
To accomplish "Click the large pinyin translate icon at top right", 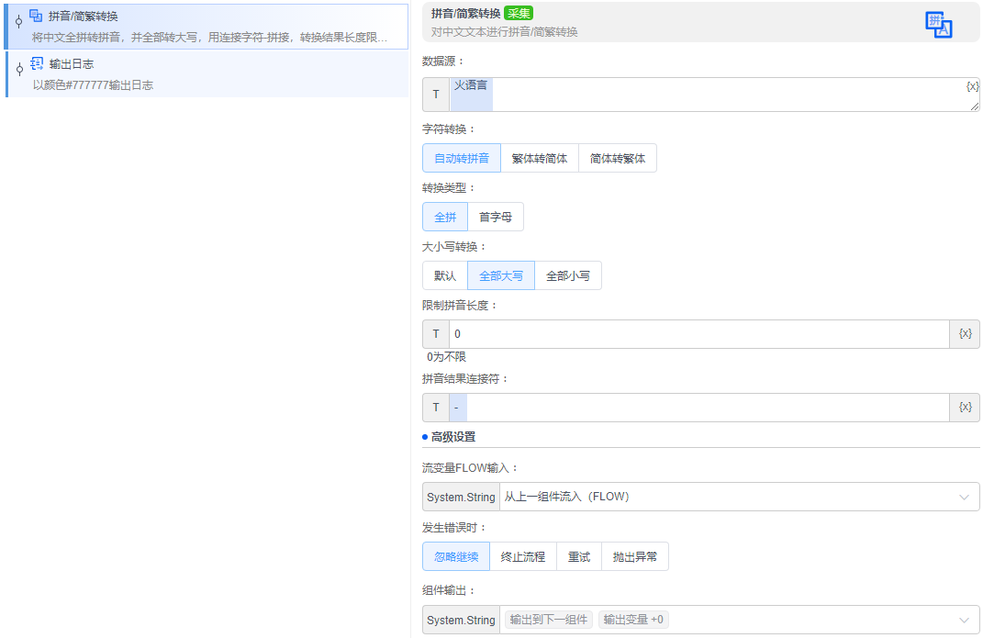I will pos(938,25).
